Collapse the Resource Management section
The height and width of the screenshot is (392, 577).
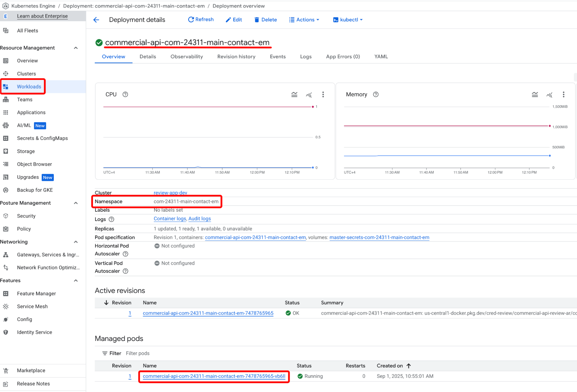[76, 48]
